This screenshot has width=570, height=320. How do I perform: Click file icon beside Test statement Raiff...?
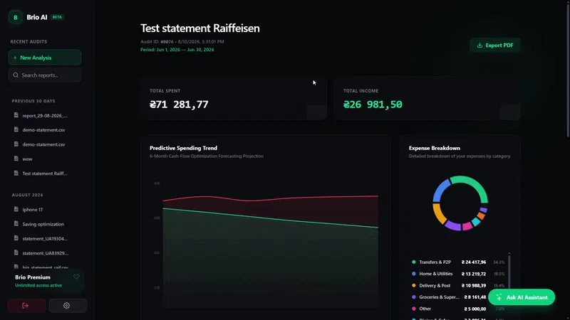pos(16,173)
